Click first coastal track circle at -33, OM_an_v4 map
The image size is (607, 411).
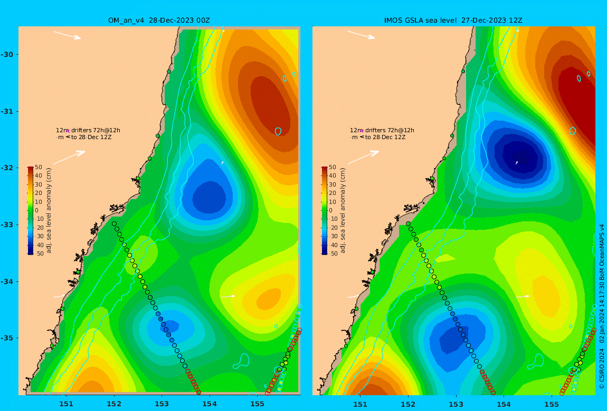click(114, 223)
